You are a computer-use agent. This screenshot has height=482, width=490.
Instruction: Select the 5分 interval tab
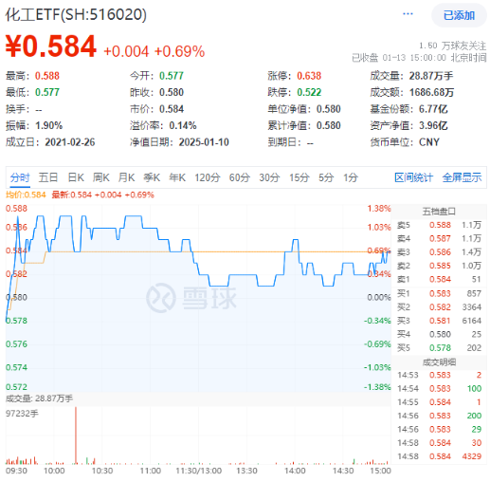[326, 177]
